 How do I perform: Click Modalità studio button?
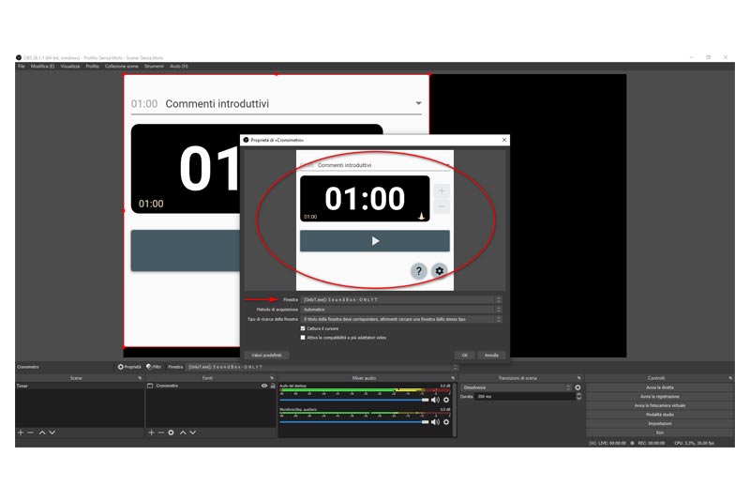660,415
